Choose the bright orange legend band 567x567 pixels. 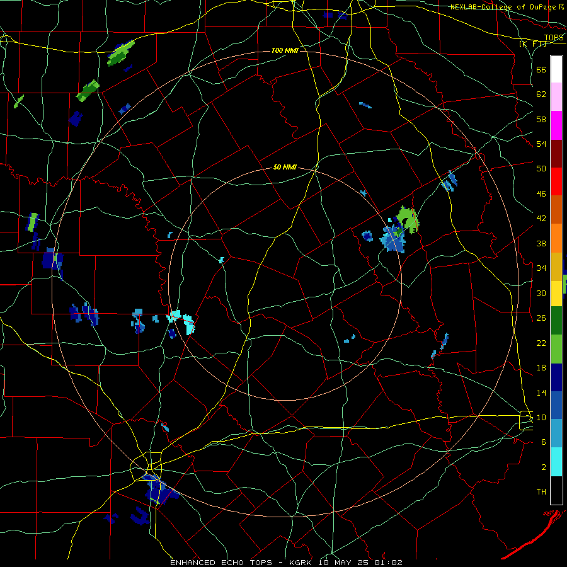point(556,238)
